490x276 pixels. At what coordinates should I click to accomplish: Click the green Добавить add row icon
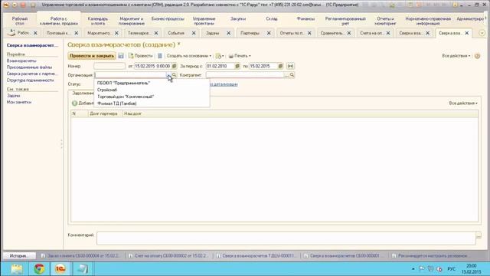[x=74, y=103]
